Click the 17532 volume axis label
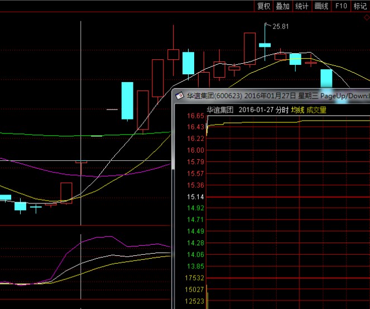This screenshot has height=309, width=370. tap(195, 278)
